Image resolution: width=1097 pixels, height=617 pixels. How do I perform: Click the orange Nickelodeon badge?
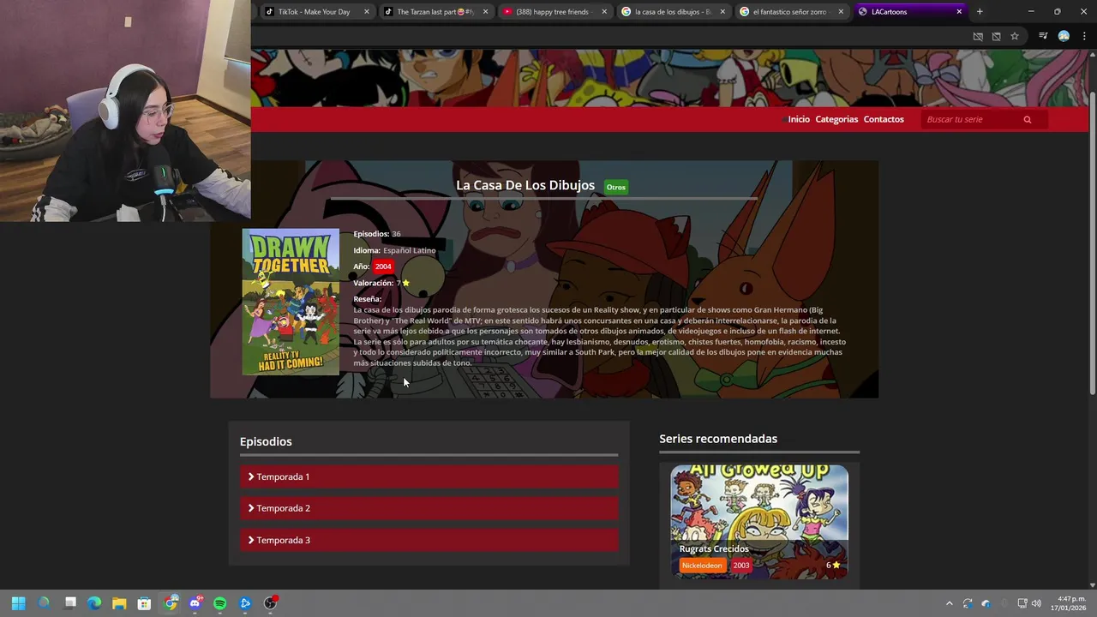[x=702, y=566]
